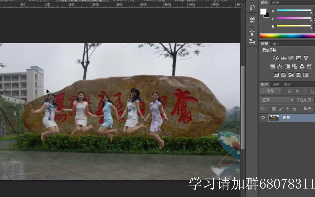Click the 背景 layer thumbnail
Screen dimensions: 315x197
click(x=274, y=117)
